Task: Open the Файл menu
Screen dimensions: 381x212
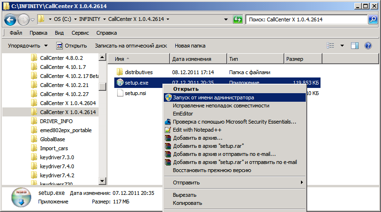Action: (16, 33)
